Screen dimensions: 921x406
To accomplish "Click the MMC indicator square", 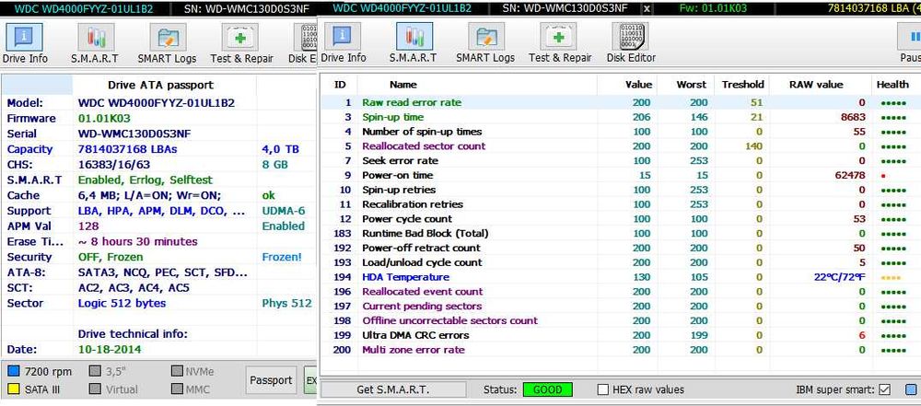I will [177, 389].
